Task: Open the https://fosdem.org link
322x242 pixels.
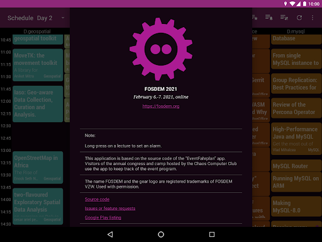Action: pos(161,107)
